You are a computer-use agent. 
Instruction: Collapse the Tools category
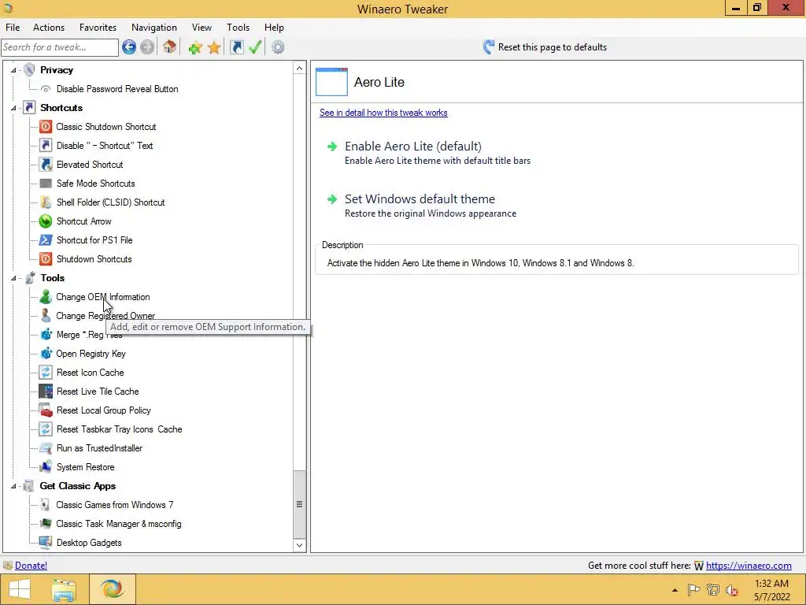click(13, 278)
